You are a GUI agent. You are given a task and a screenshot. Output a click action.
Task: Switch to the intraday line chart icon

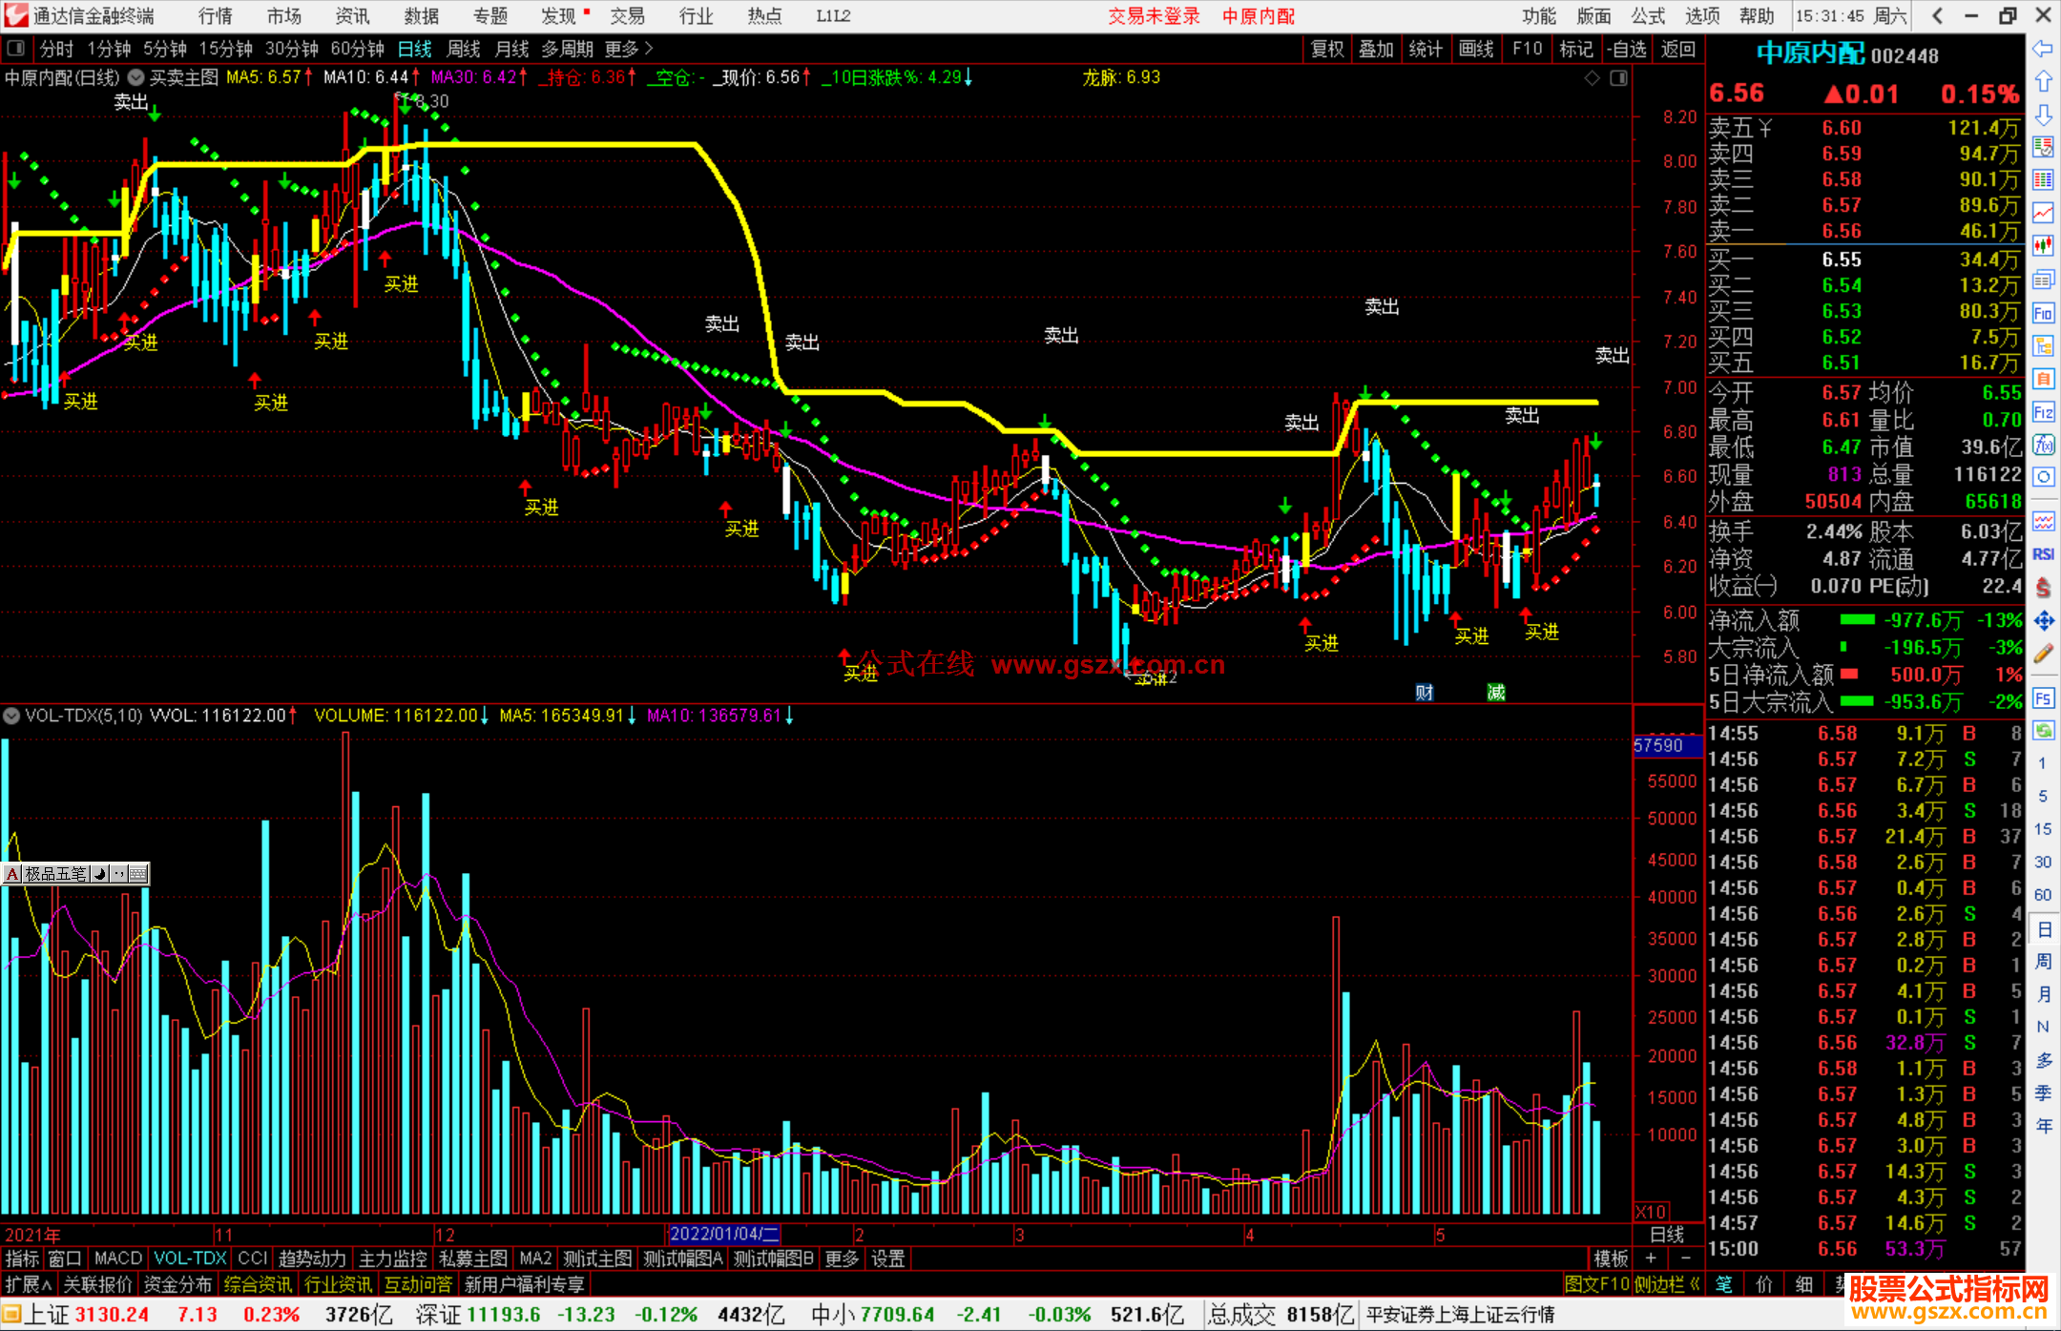point(2043,213)
